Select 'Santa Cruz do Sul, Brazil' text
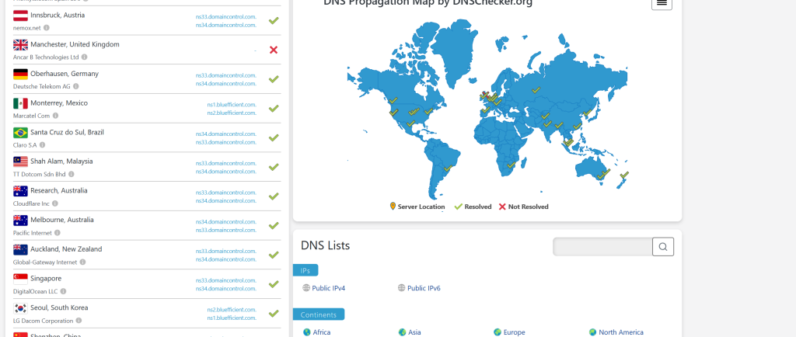This screenshot has width=796, height=337. click(x=67, y=132)
